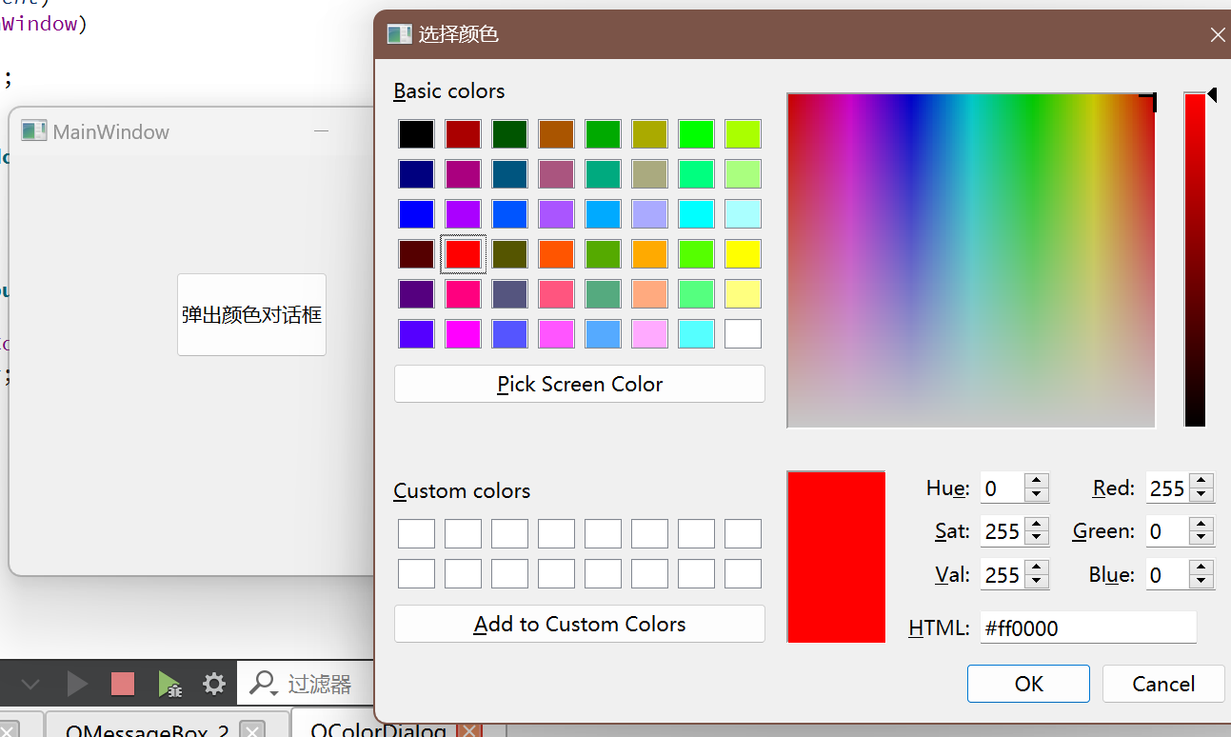Minimize the MainWindow window

[x=322, y=131]
